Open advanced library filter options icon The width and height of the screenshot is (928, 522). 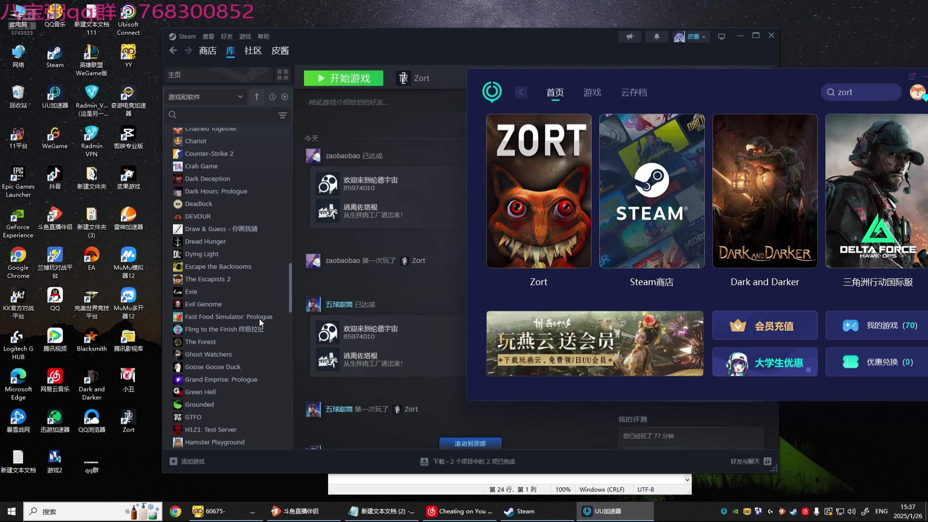coord(283,115)
